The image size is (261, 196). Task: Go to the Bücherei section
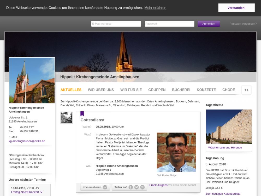click(x=181, y=90)
